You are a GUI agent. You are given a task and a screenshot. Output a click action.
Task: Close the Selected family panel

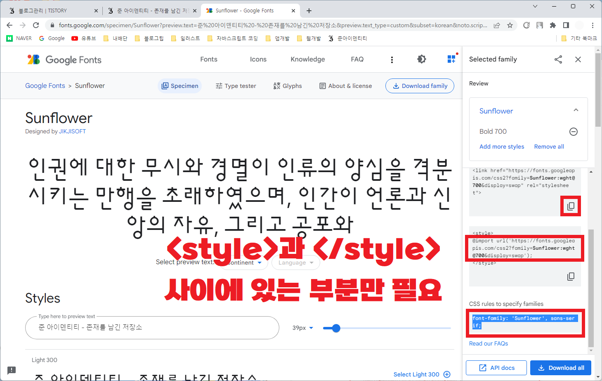[578, 59]
